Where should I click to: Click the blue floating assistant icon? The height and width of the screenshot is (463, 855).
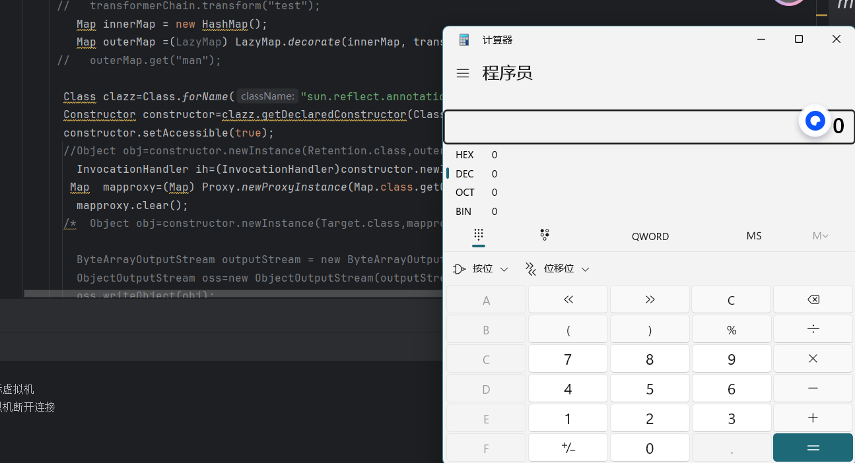click(x=815, y=122)
